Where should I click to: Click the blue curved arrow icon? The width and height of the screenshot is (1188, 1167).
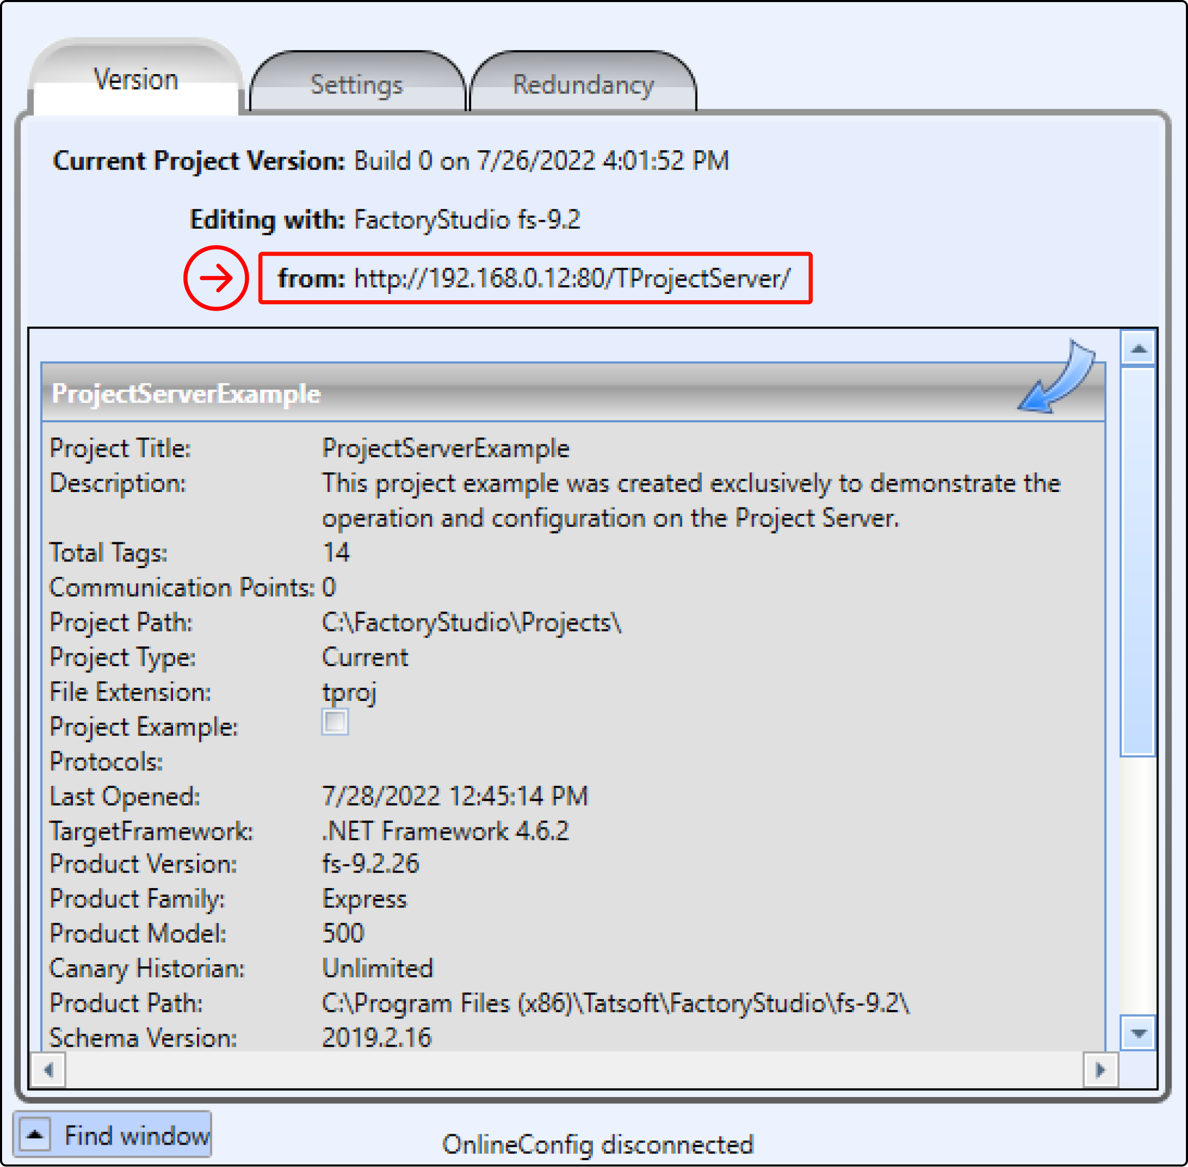1057,376
